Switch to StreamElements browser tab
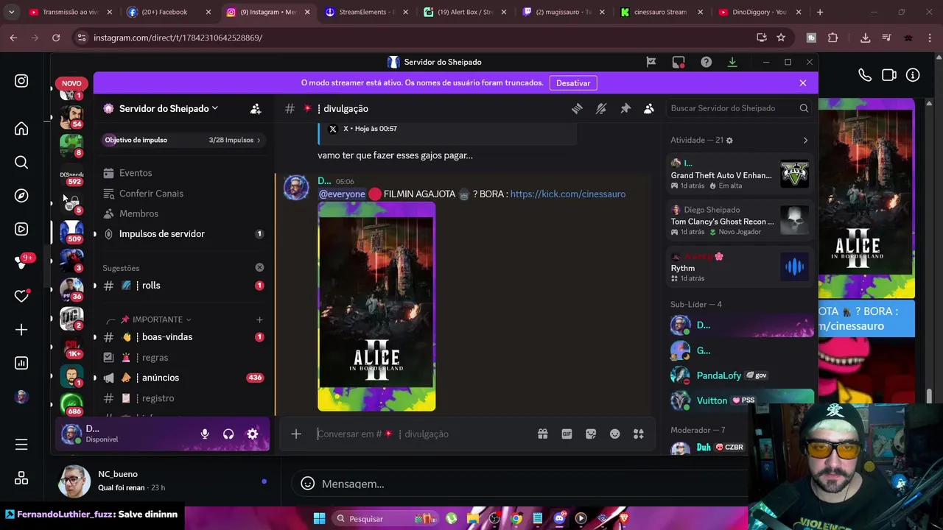 pyautogui.click(x=365, y=13)
